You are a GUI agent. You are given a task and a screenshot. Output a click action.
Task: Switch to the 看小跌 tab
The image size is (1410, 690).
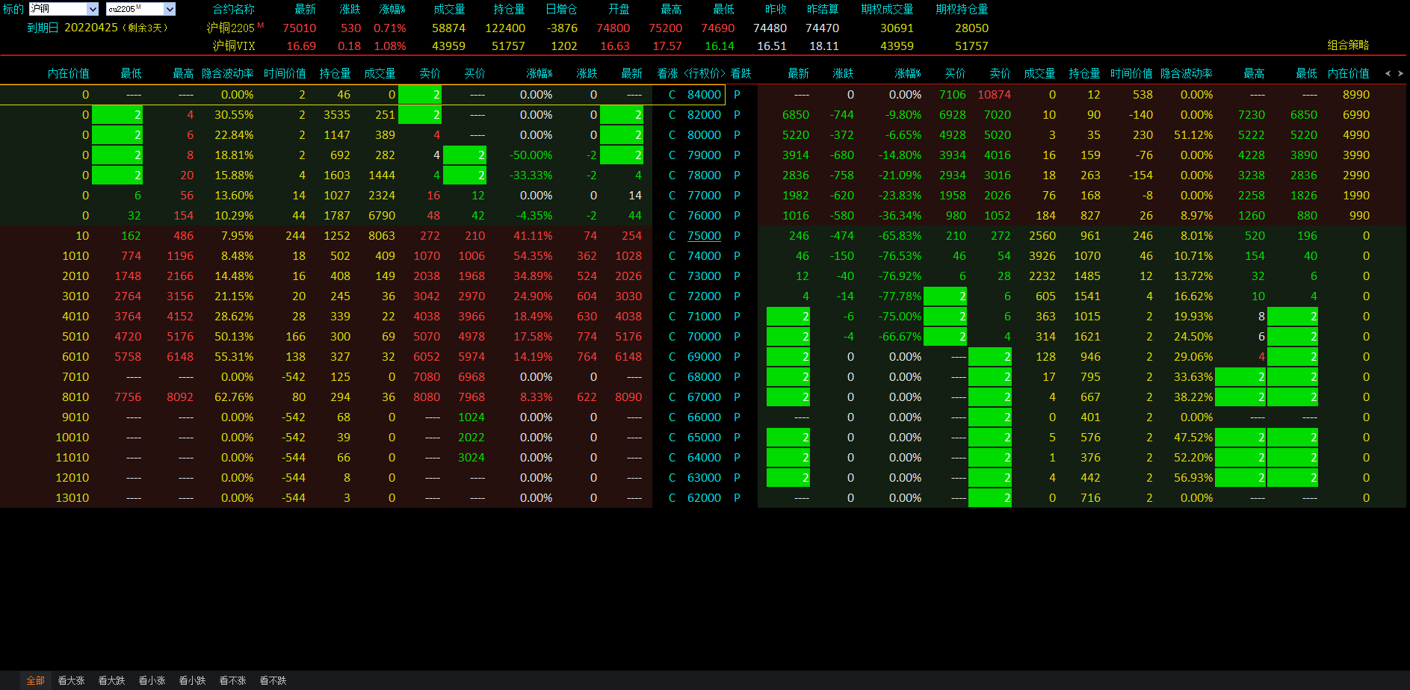[x=193, y=680]
